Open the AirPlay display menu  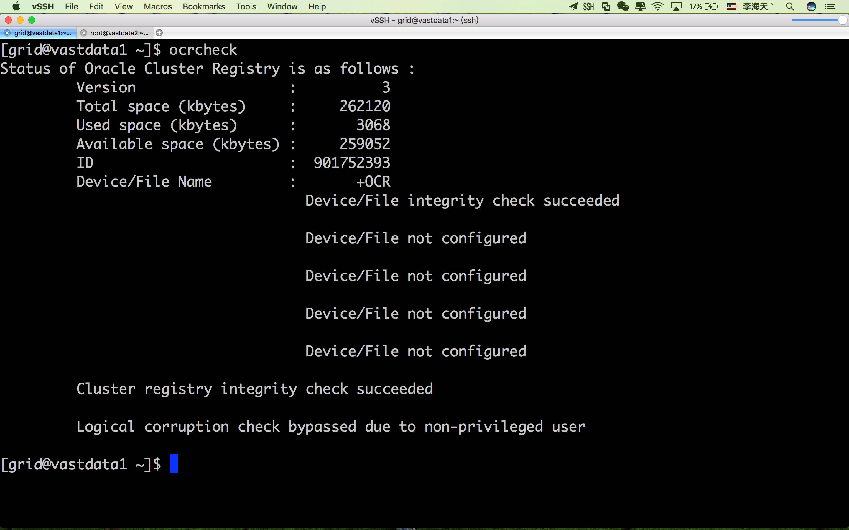(x=676, y=6)
